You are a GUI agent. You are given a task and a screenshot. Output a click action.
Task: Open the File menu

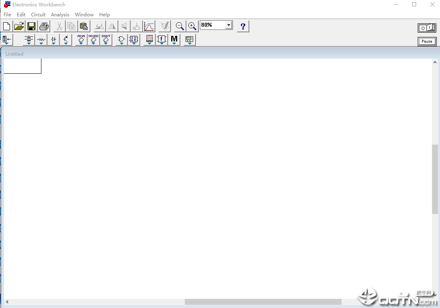coord(7,15)
